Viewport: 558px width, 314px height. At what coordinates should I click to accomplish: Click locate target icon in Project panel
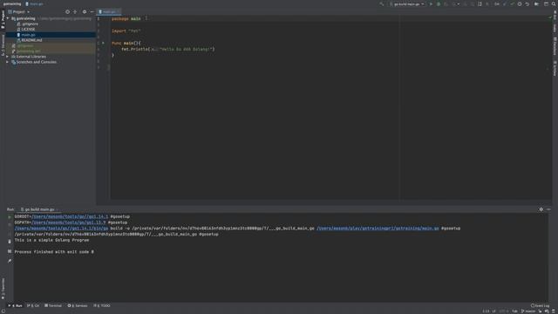pos(67,11)
